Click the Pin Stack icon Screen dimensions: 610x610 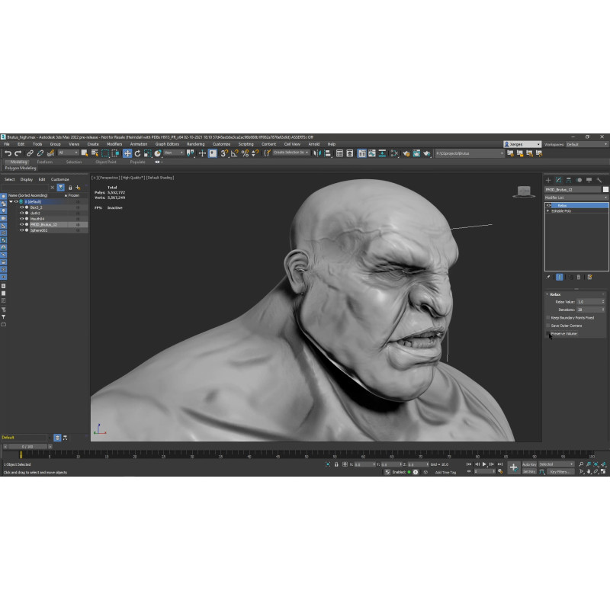click(x=548, y=277)
